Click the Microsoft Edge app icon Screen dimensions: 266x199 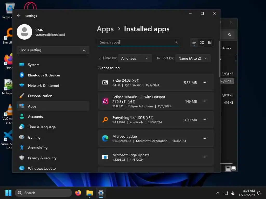105,138
